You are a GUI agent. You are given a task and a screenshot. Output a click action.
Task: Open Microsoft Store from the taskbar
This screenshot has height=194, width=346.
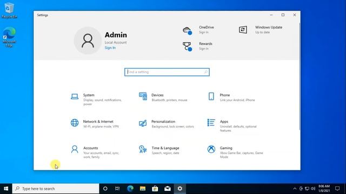tap(155, 189)
